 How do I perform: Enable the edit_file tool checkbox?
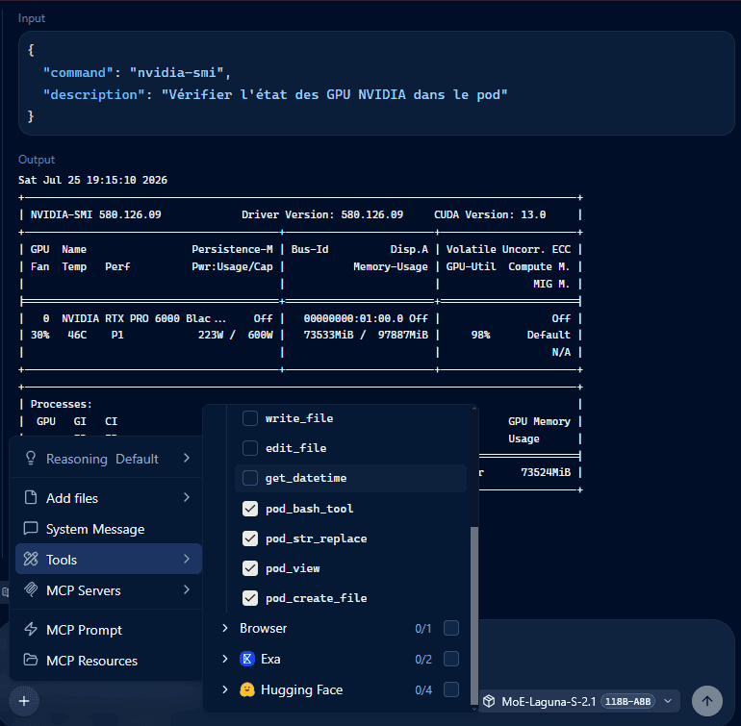coord(250,448)
